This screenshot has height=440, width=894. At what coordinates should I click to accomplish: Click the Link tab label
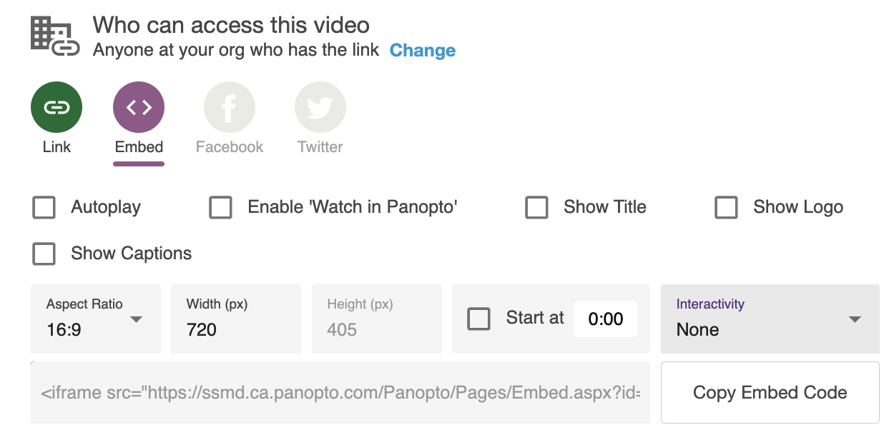coord(57,147)
